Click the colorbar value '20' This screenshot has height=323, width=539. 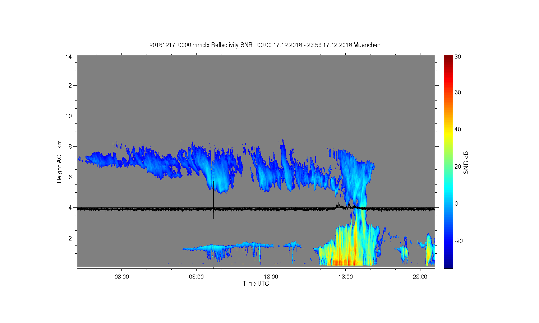[x=458, y=167]
